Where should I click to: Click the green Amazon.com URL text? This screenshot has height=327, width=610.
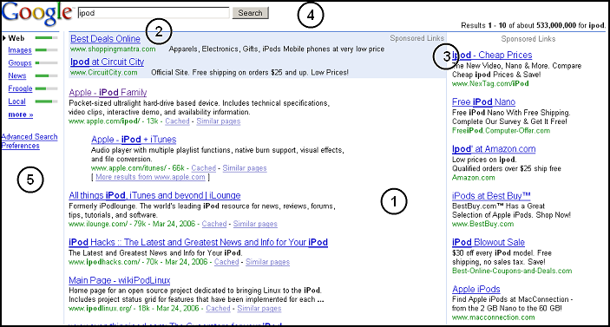coord(474,178)
